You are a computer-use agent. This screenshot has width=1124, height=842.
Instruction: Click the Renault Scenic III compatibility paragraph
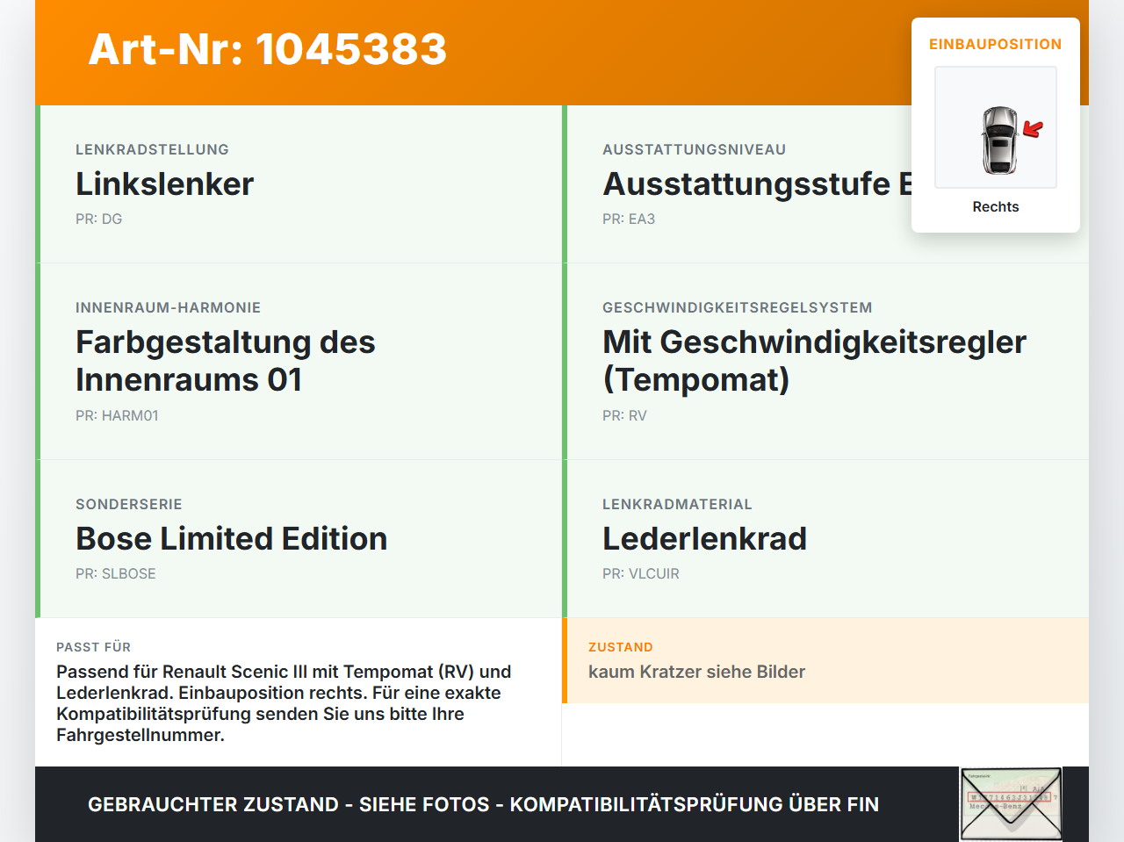[284, 703]
